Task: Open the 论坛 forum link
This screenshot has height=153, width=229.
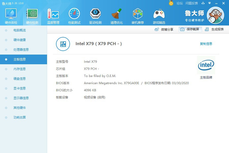Action: coord(180,3)
